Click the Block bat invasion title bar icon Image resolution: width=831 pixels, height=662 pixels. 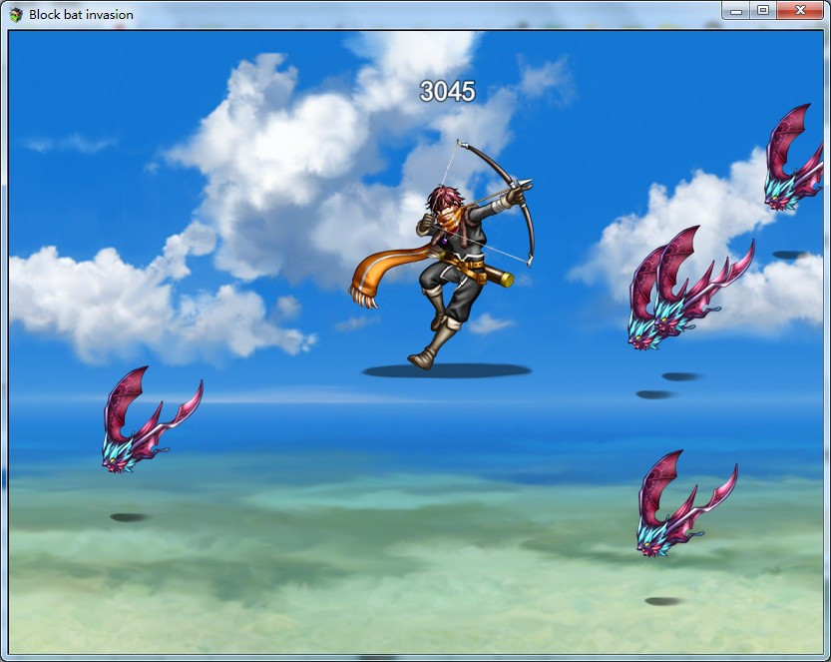pyautogui.click(x=16, y=14)
